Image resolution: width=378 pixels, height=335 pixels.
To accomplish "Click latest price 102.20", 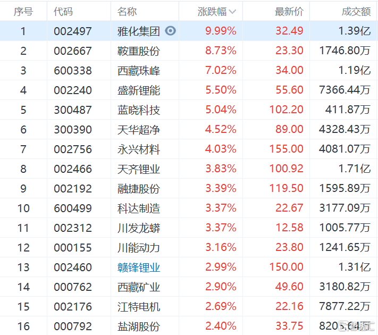I will (286, 110).
